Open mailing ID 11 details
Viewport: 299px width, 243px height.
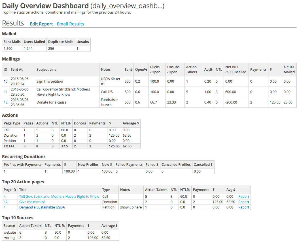coord(5,92)
